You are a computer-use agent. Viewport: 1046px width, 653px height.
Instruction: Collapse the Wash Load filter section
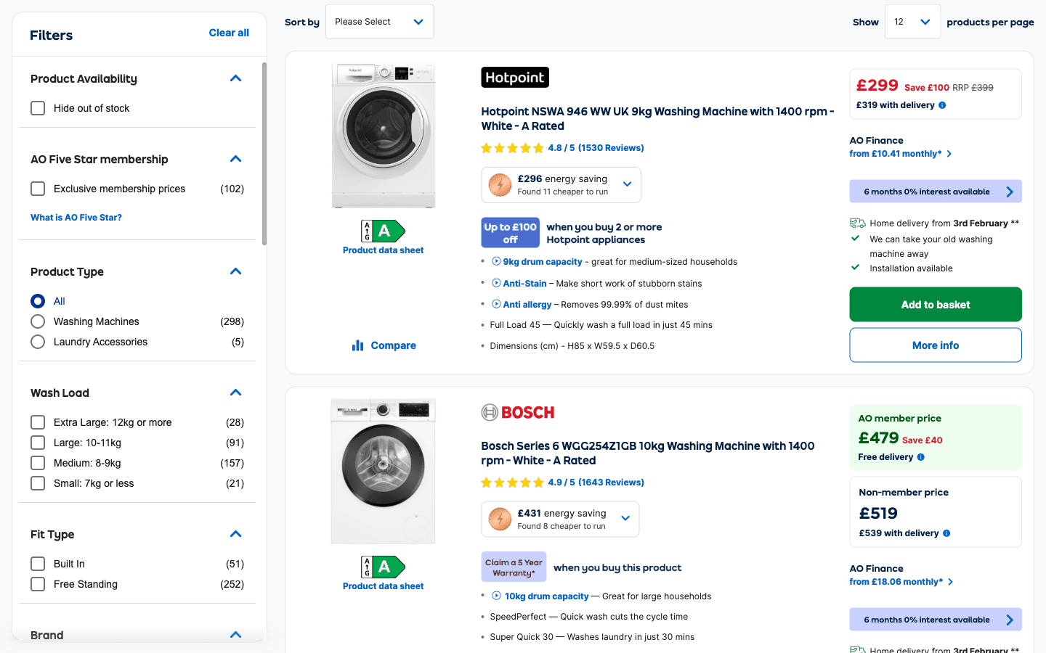pyautogui.click(x=235, y=393)
